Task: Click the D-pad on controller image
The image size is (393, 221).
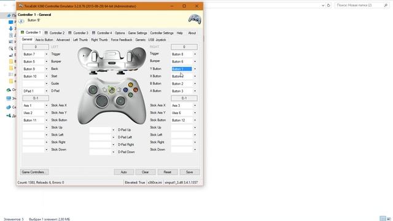Action: point(102,101)
